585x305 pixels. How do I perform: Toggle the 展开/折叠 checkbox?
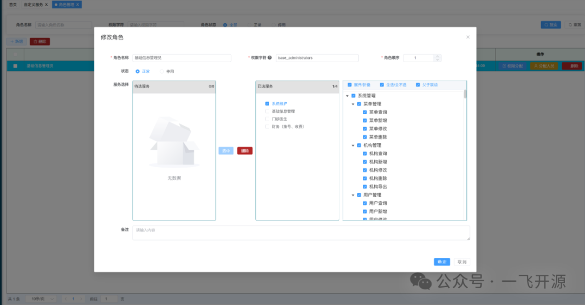pos(349,85)
